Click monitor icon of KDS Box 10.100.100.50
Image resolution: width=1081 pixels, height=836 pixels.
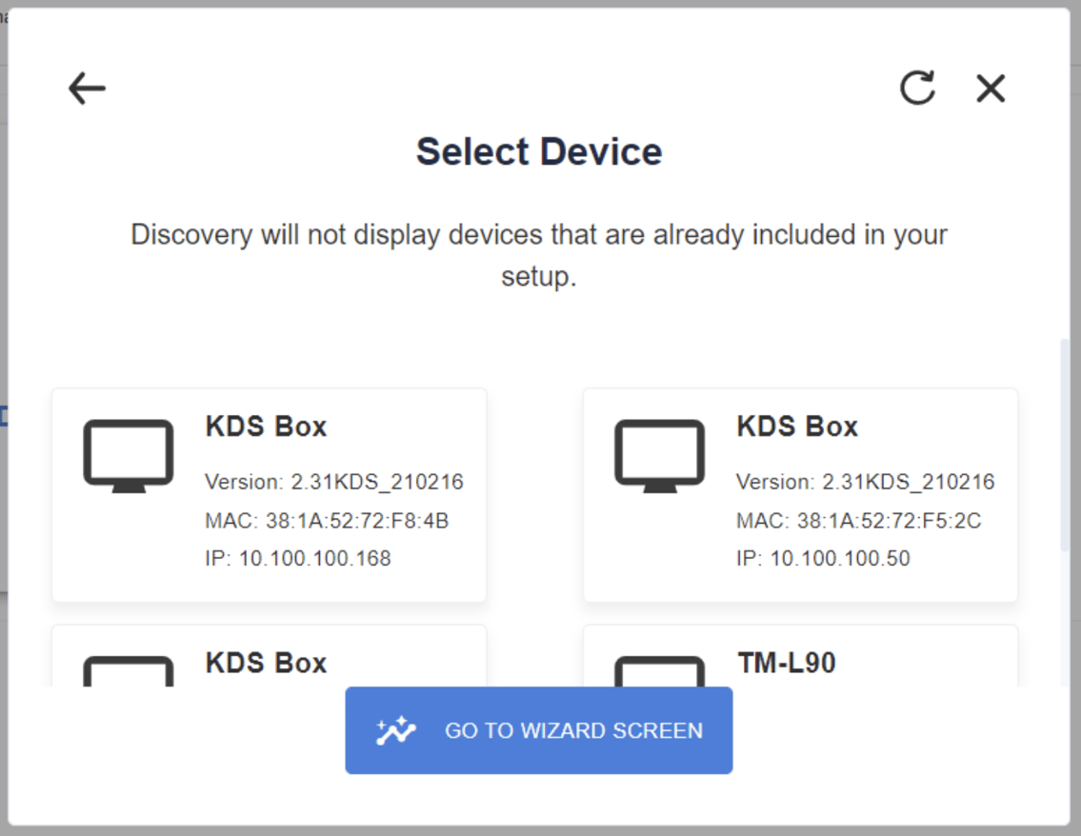[660, 456]
